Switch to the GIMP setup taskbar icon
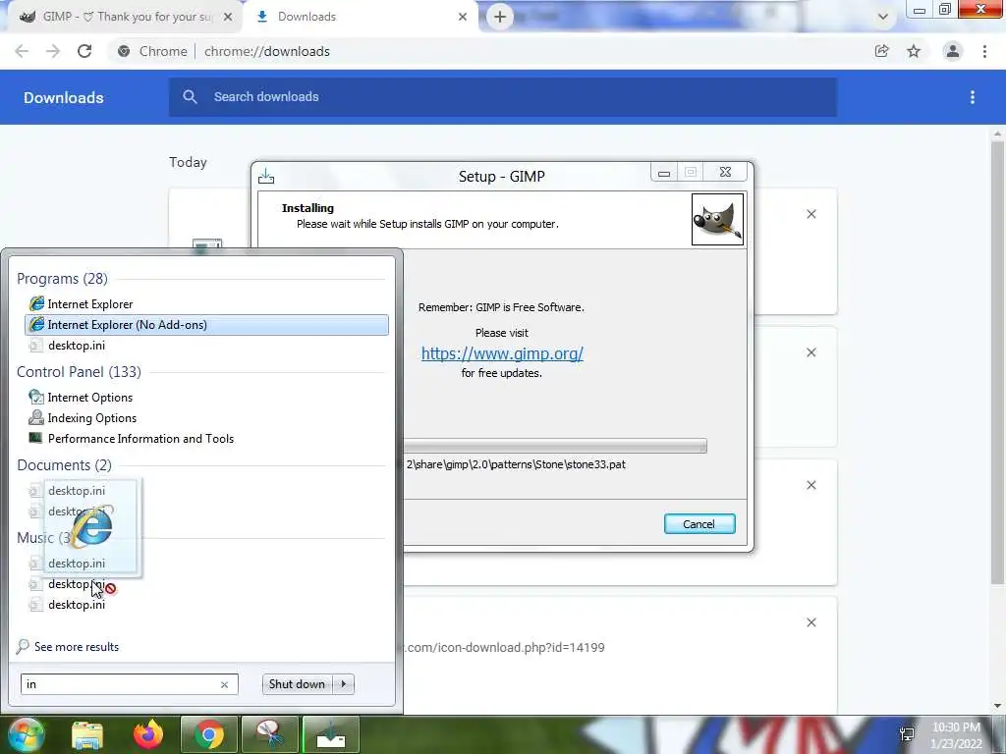The width and height of the screenshot is (1006, 754). click(331, 734)
